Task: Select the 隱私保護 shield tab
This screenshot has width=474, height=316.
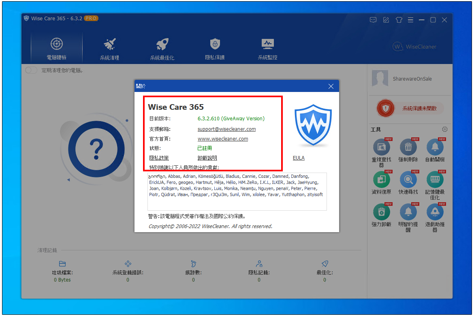Action: [x=215, y=48]
